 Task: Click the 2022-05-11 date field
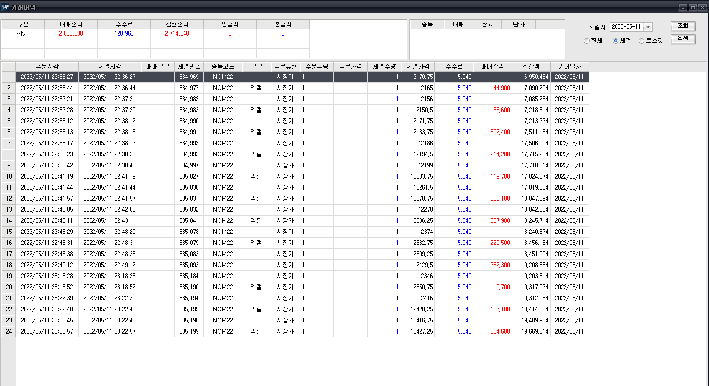pos(627,27)
